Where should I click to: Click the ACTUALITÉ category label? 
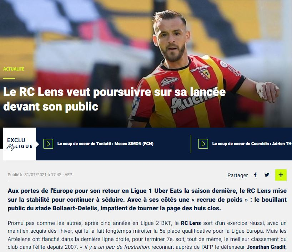[14, 69]
